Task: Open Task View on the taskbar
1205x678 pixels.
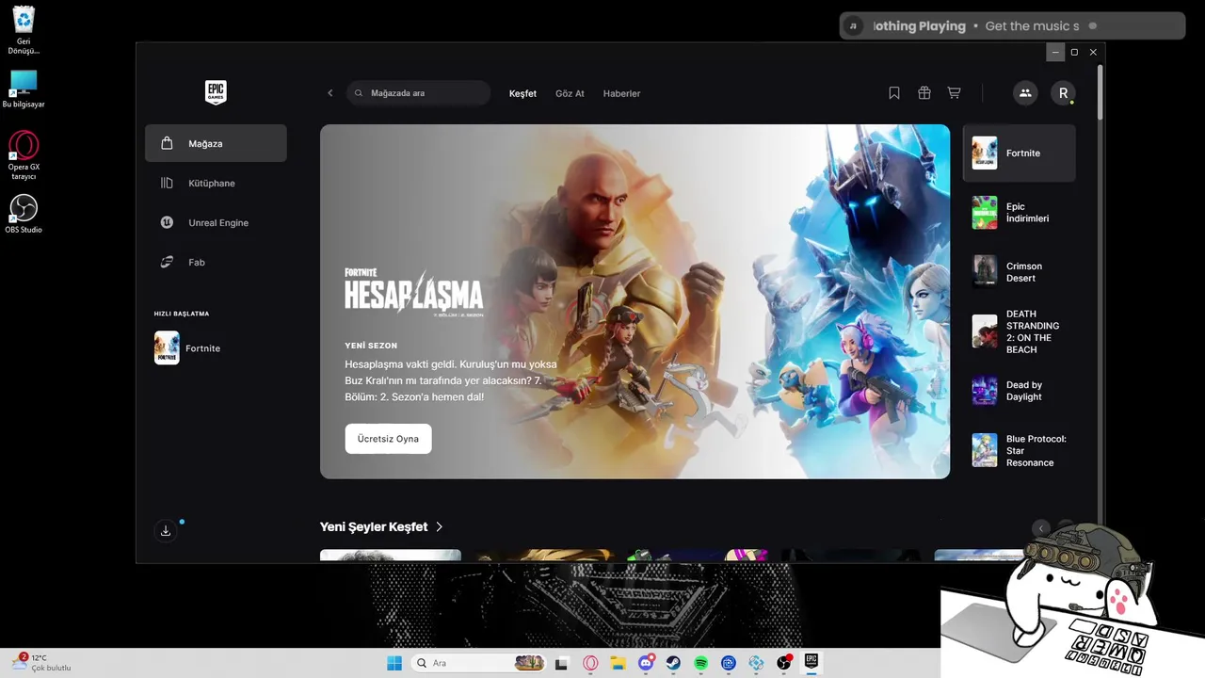Action: 562,663
